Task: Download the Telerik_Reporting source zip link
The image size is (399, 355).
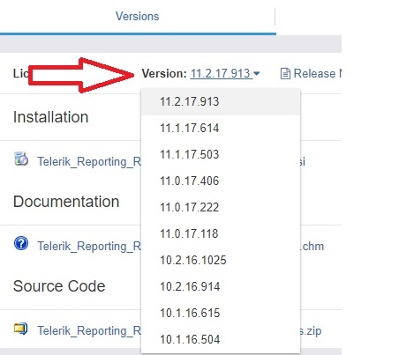Action: 89,330
